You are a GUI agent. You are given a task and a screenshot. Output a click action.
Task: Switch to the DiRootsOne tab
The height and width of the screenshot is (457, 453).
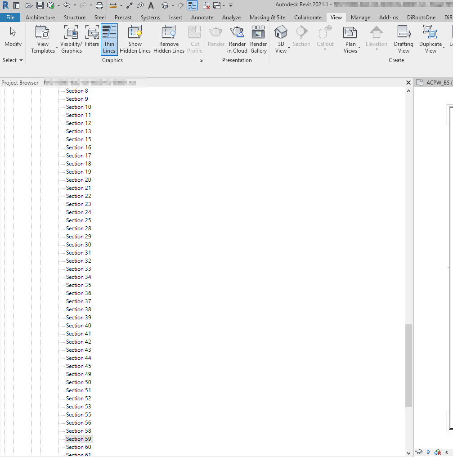pos(421,18)
